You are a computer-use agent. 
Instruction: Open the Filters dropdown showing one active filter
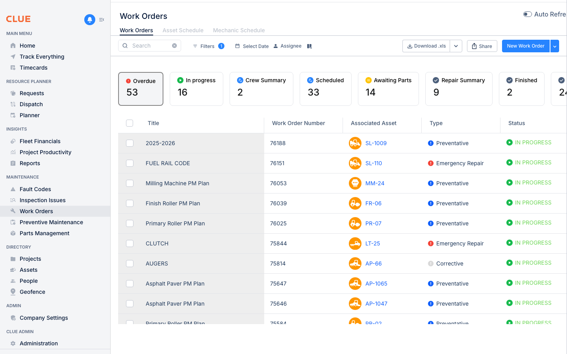pos(208,46)
